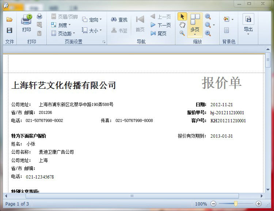The height and width of the screenshot is (211, 274).
Task: Click the 报价单 title heading
Action: 222,83
